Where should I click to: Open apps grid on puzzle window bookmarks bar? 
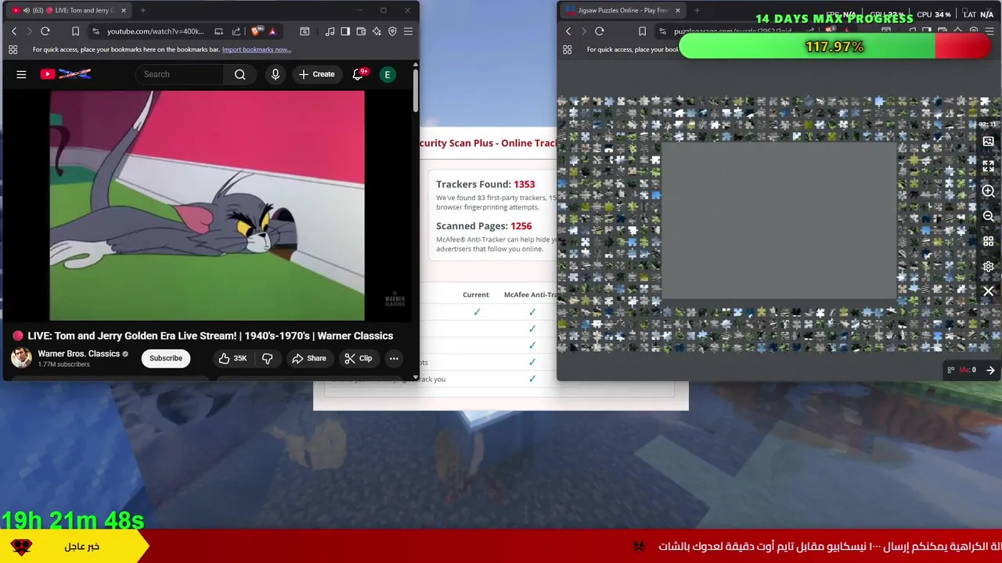tap(567, 49)
